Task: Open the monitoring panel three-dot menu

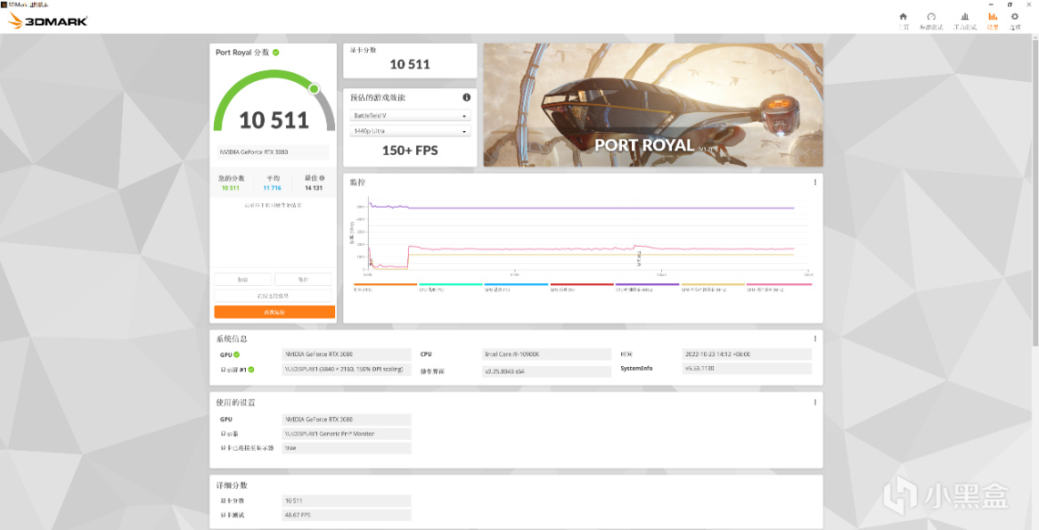Action: (815, 182)
